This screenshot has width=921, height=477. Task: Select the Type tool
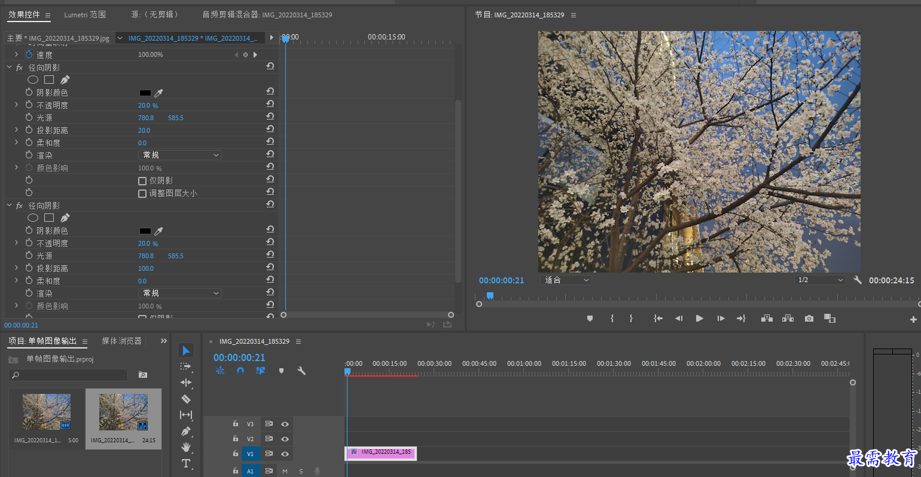pos(186,463)
